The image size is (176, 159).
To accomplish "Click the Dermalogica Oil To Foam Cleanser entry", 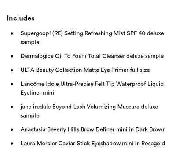I will (x=92, y=56).
